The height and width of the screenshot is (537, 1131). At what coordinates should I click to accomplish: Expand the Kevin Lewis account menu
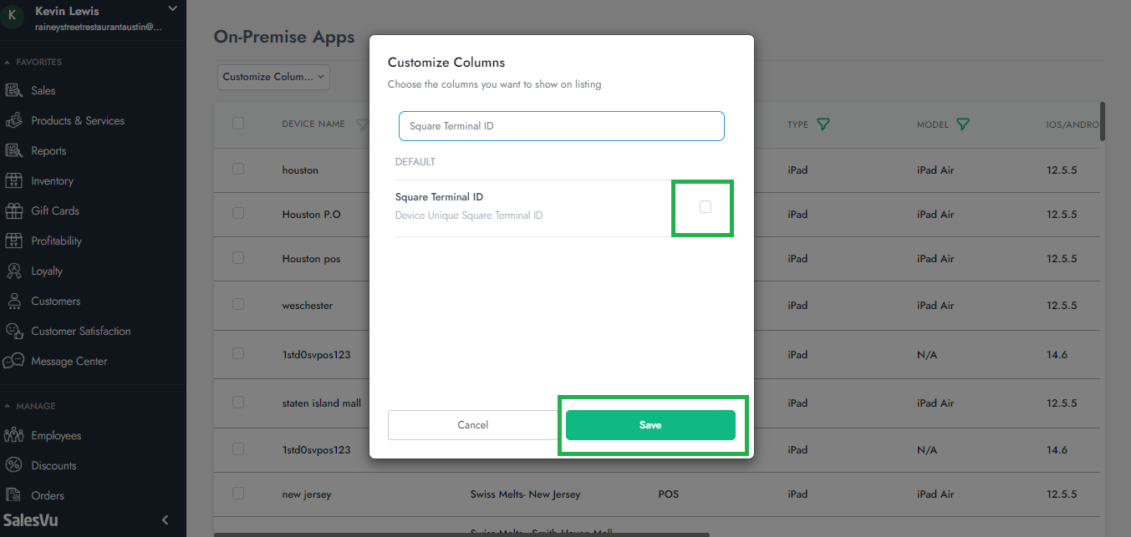tap(172, 8)
